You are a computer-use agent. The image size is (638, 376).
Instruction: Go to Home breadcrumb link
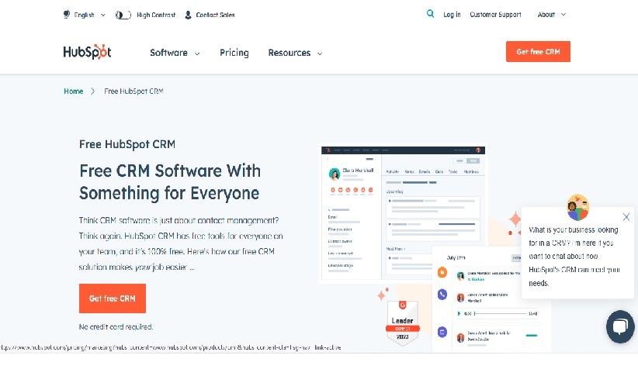click(x=73, y=91)
